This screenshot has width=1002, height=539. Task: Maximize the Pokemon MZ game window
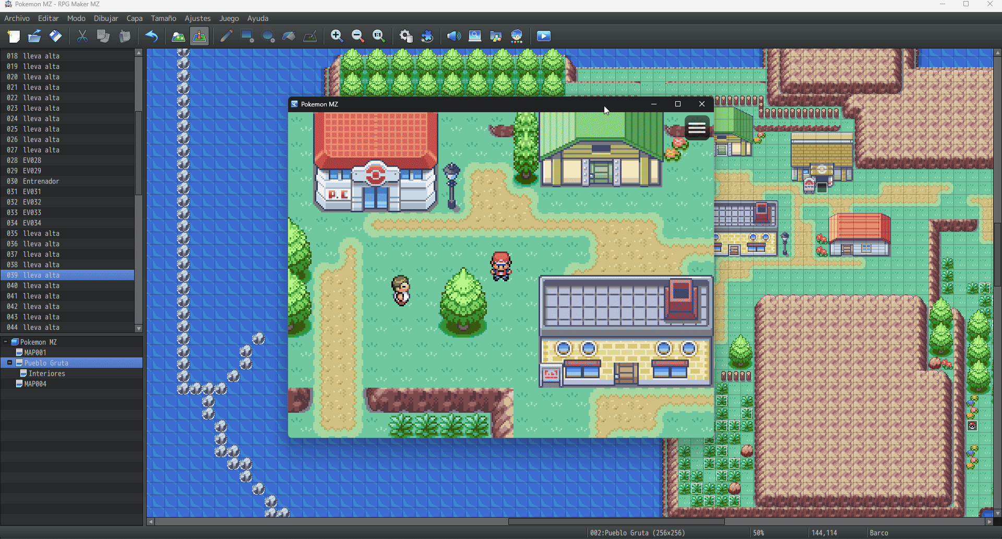[678, 104]
